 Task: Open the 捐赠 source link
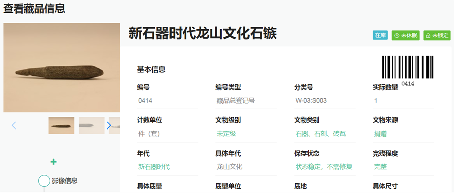(380, 134)
